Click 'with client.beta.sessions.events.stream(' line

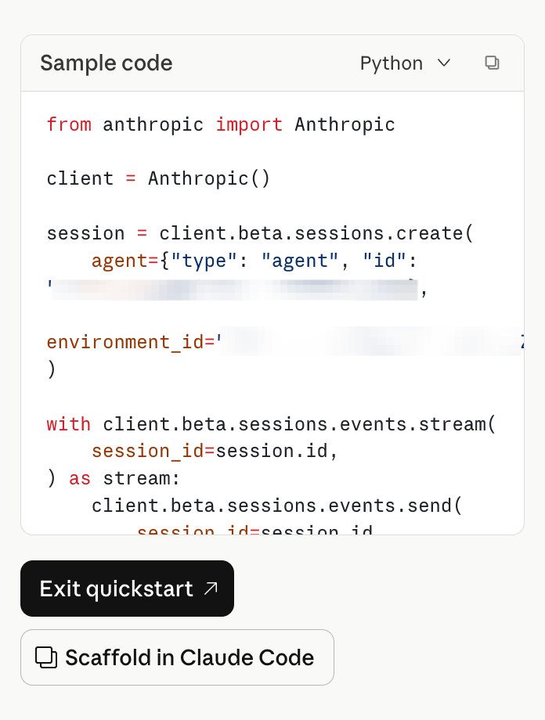(271, 424)
